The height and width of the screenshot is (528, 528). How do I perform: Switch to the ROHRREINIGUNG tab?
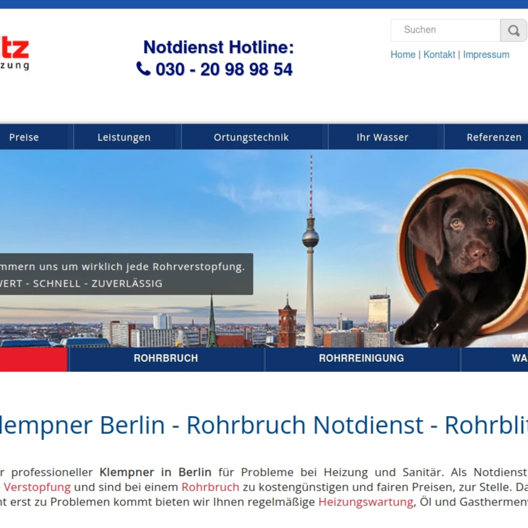click(362, 358)
